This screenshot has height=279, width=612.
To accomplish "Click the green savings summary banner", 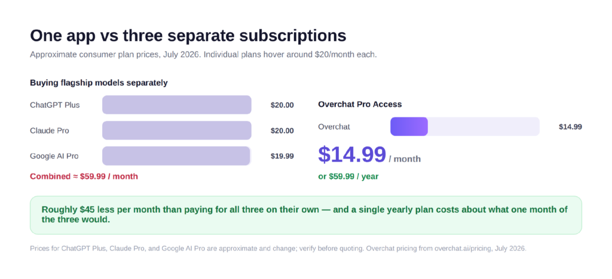I will (x=305, y=215).
